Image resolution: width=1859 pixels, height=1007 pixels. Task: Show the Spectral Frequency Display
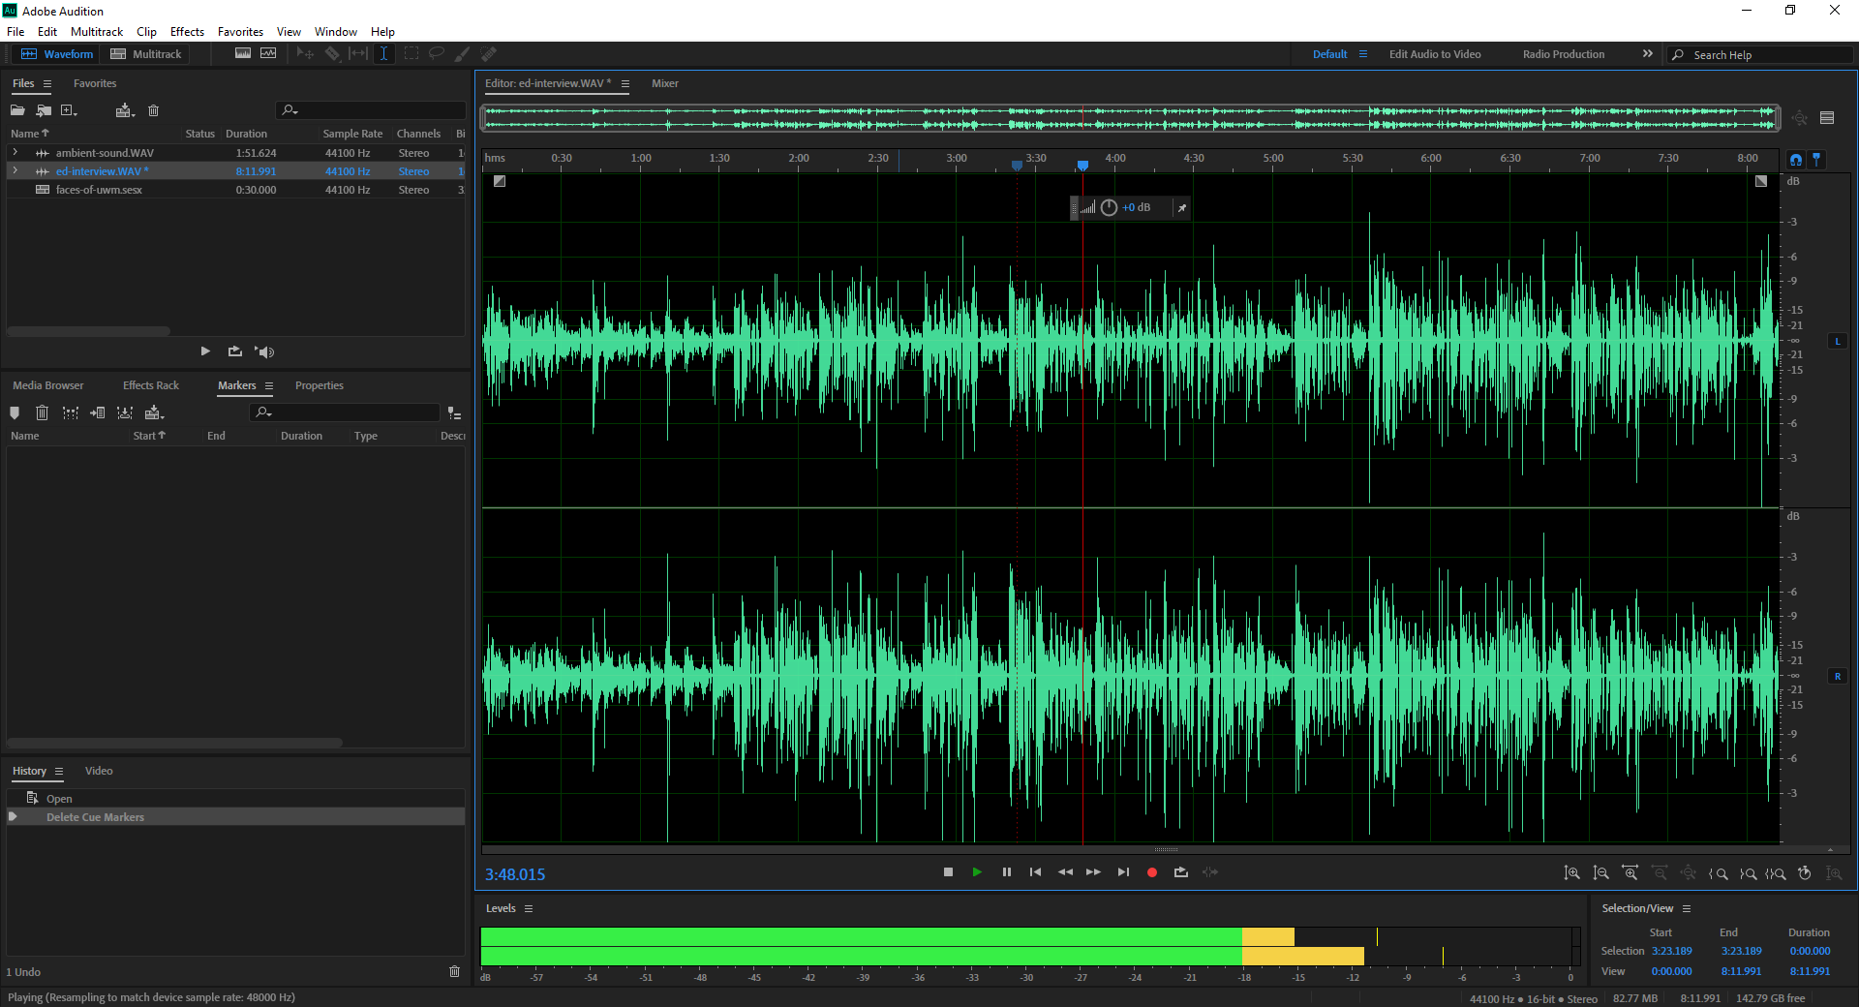243,54
